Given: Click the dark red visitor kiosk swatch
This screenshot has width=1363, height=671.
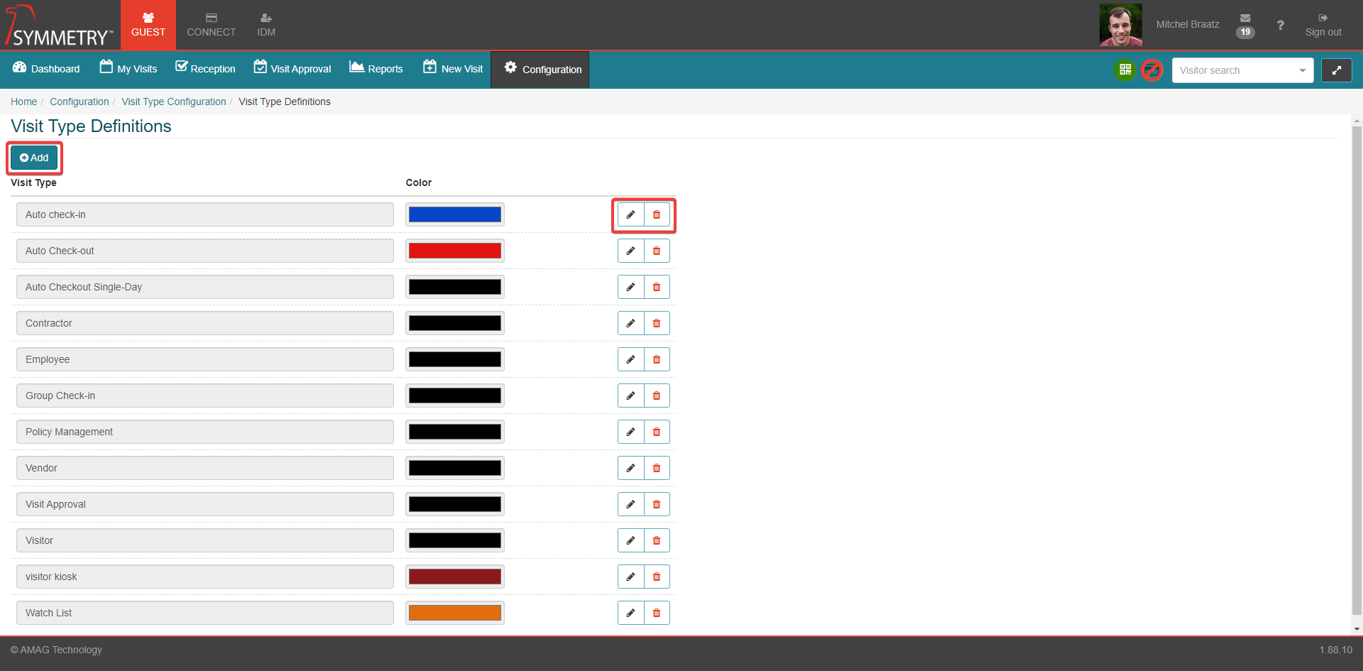Looking at the screenshot, I should click(x=455, y=577).
